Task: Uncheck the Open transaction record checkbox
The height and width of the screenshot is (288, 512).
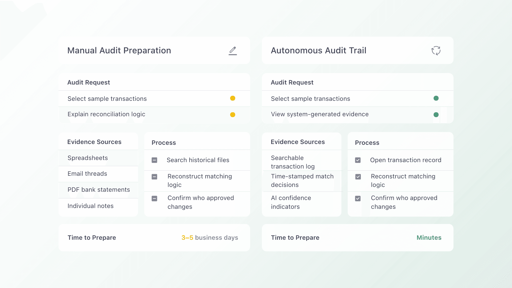Action: coord(358,160)
